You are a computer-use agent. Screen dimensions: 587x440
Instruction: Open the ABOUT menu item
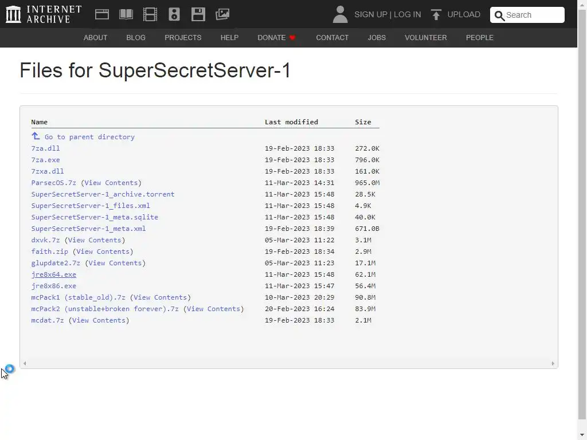point(96,38)
